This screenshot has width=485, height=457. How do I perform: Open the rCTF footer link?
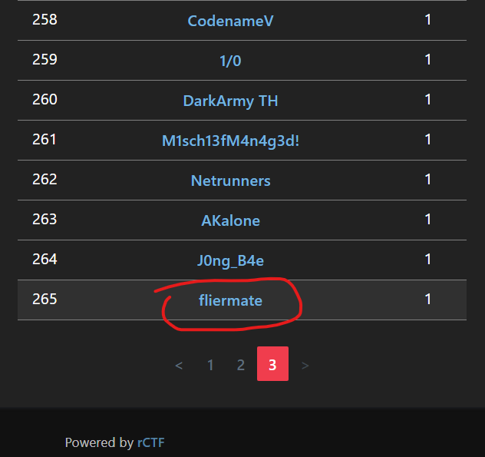pos(150,442)
